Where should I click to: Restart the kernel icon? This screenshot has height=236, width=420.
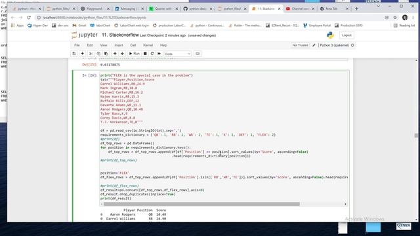152,54
